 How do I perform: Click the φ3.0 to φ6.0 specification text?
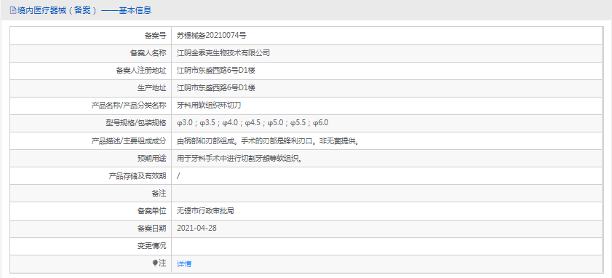click(x=253, y=123)
